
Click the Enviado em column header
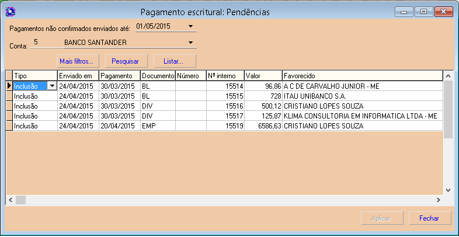point(78,76)
